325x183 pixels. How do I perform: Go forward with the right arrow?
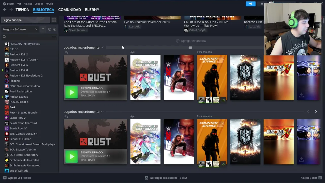coord(11,10)
